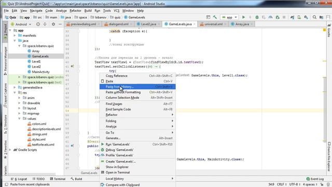Click project panel settings gear icon
Screen dimensions: 332x187
(x=53, y=24)
